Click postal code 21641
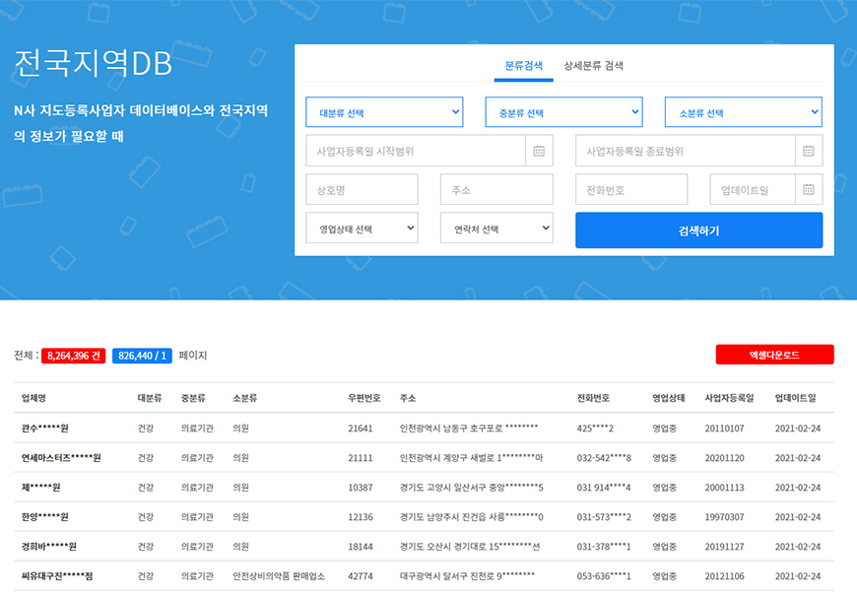 [x=361, y=429]
